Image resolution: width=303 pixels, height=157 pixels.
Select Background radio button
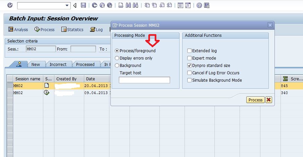pos(117,65)
